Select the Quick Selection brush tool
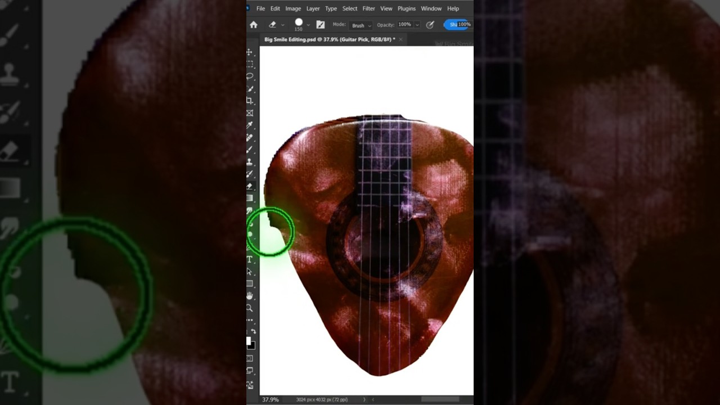720x405 pixels. (250, 89)
